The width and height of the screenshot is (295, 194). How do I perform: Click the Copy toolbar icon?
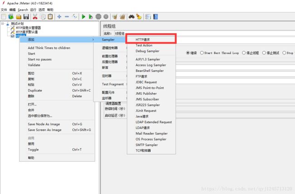click(x=43, y=17)
